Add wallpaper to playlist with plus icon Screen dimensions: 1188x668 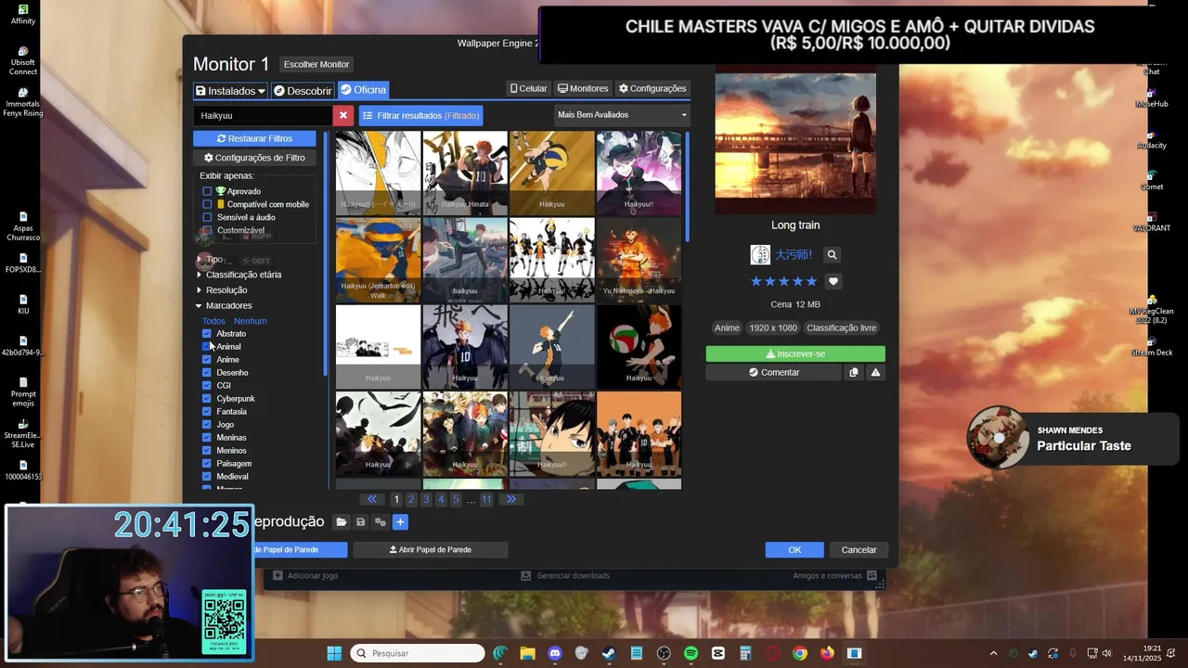(400, 522)
